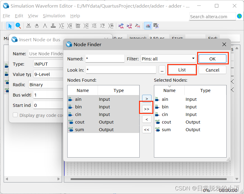
Task: Open the File menu
Action: click(6, 16)
